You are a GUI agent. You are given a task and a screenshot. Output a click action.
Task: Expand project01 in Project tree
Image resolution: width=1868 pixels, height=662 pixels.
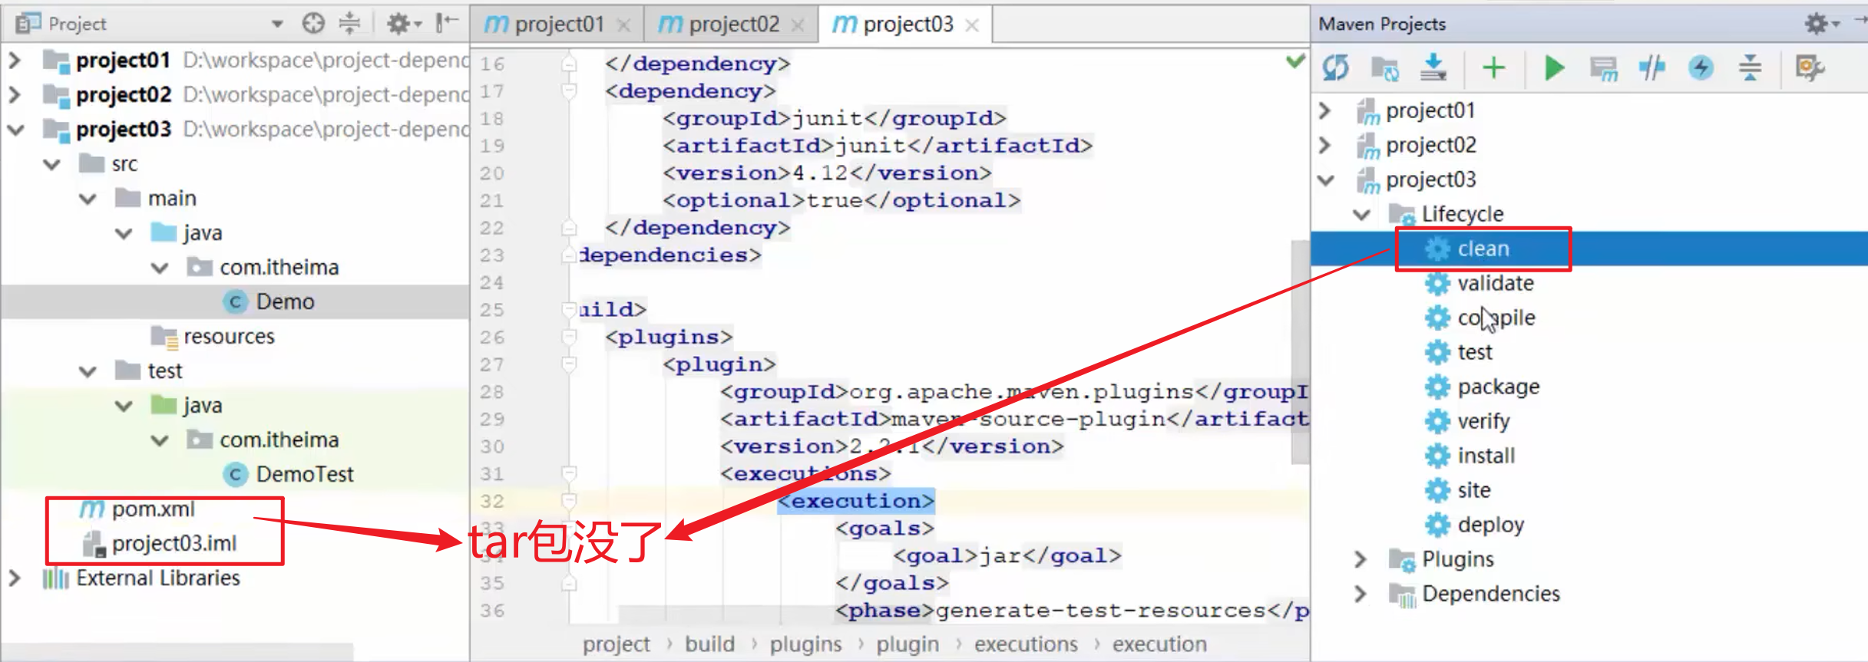(x=15, y=60)
